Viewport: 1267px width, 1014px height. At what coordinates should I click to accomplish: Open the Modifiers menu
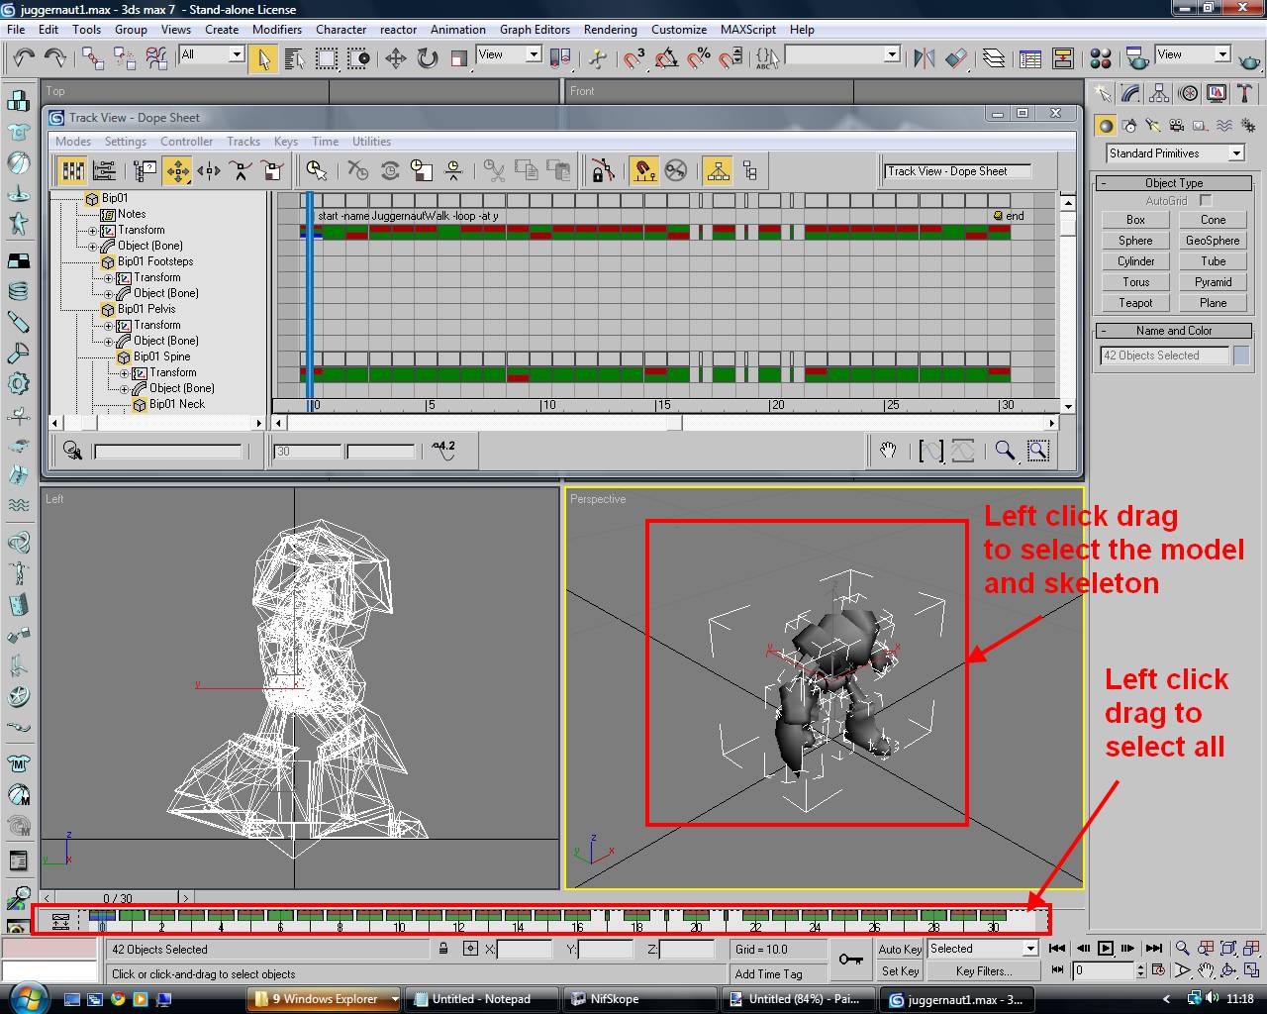(x=276, y=30)
